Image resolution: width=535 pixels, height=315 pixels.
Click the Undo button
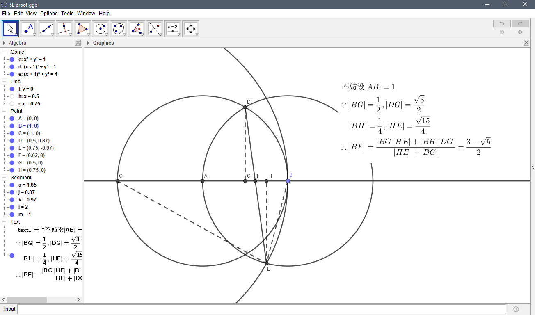[501, 23]
